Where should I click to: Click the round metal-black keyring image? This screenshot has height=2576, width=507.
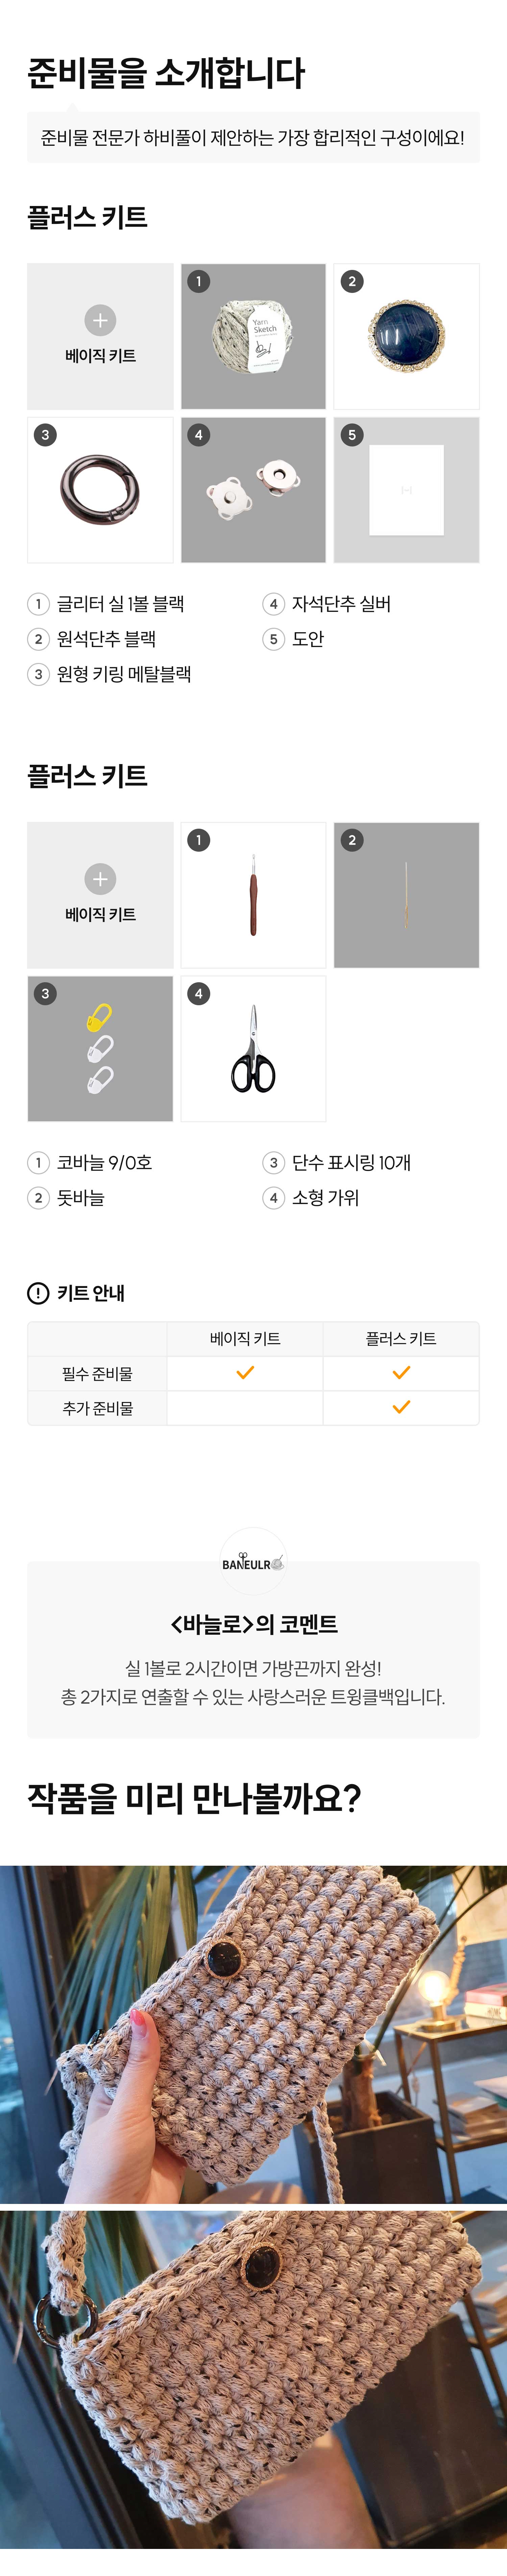point(100,490)
